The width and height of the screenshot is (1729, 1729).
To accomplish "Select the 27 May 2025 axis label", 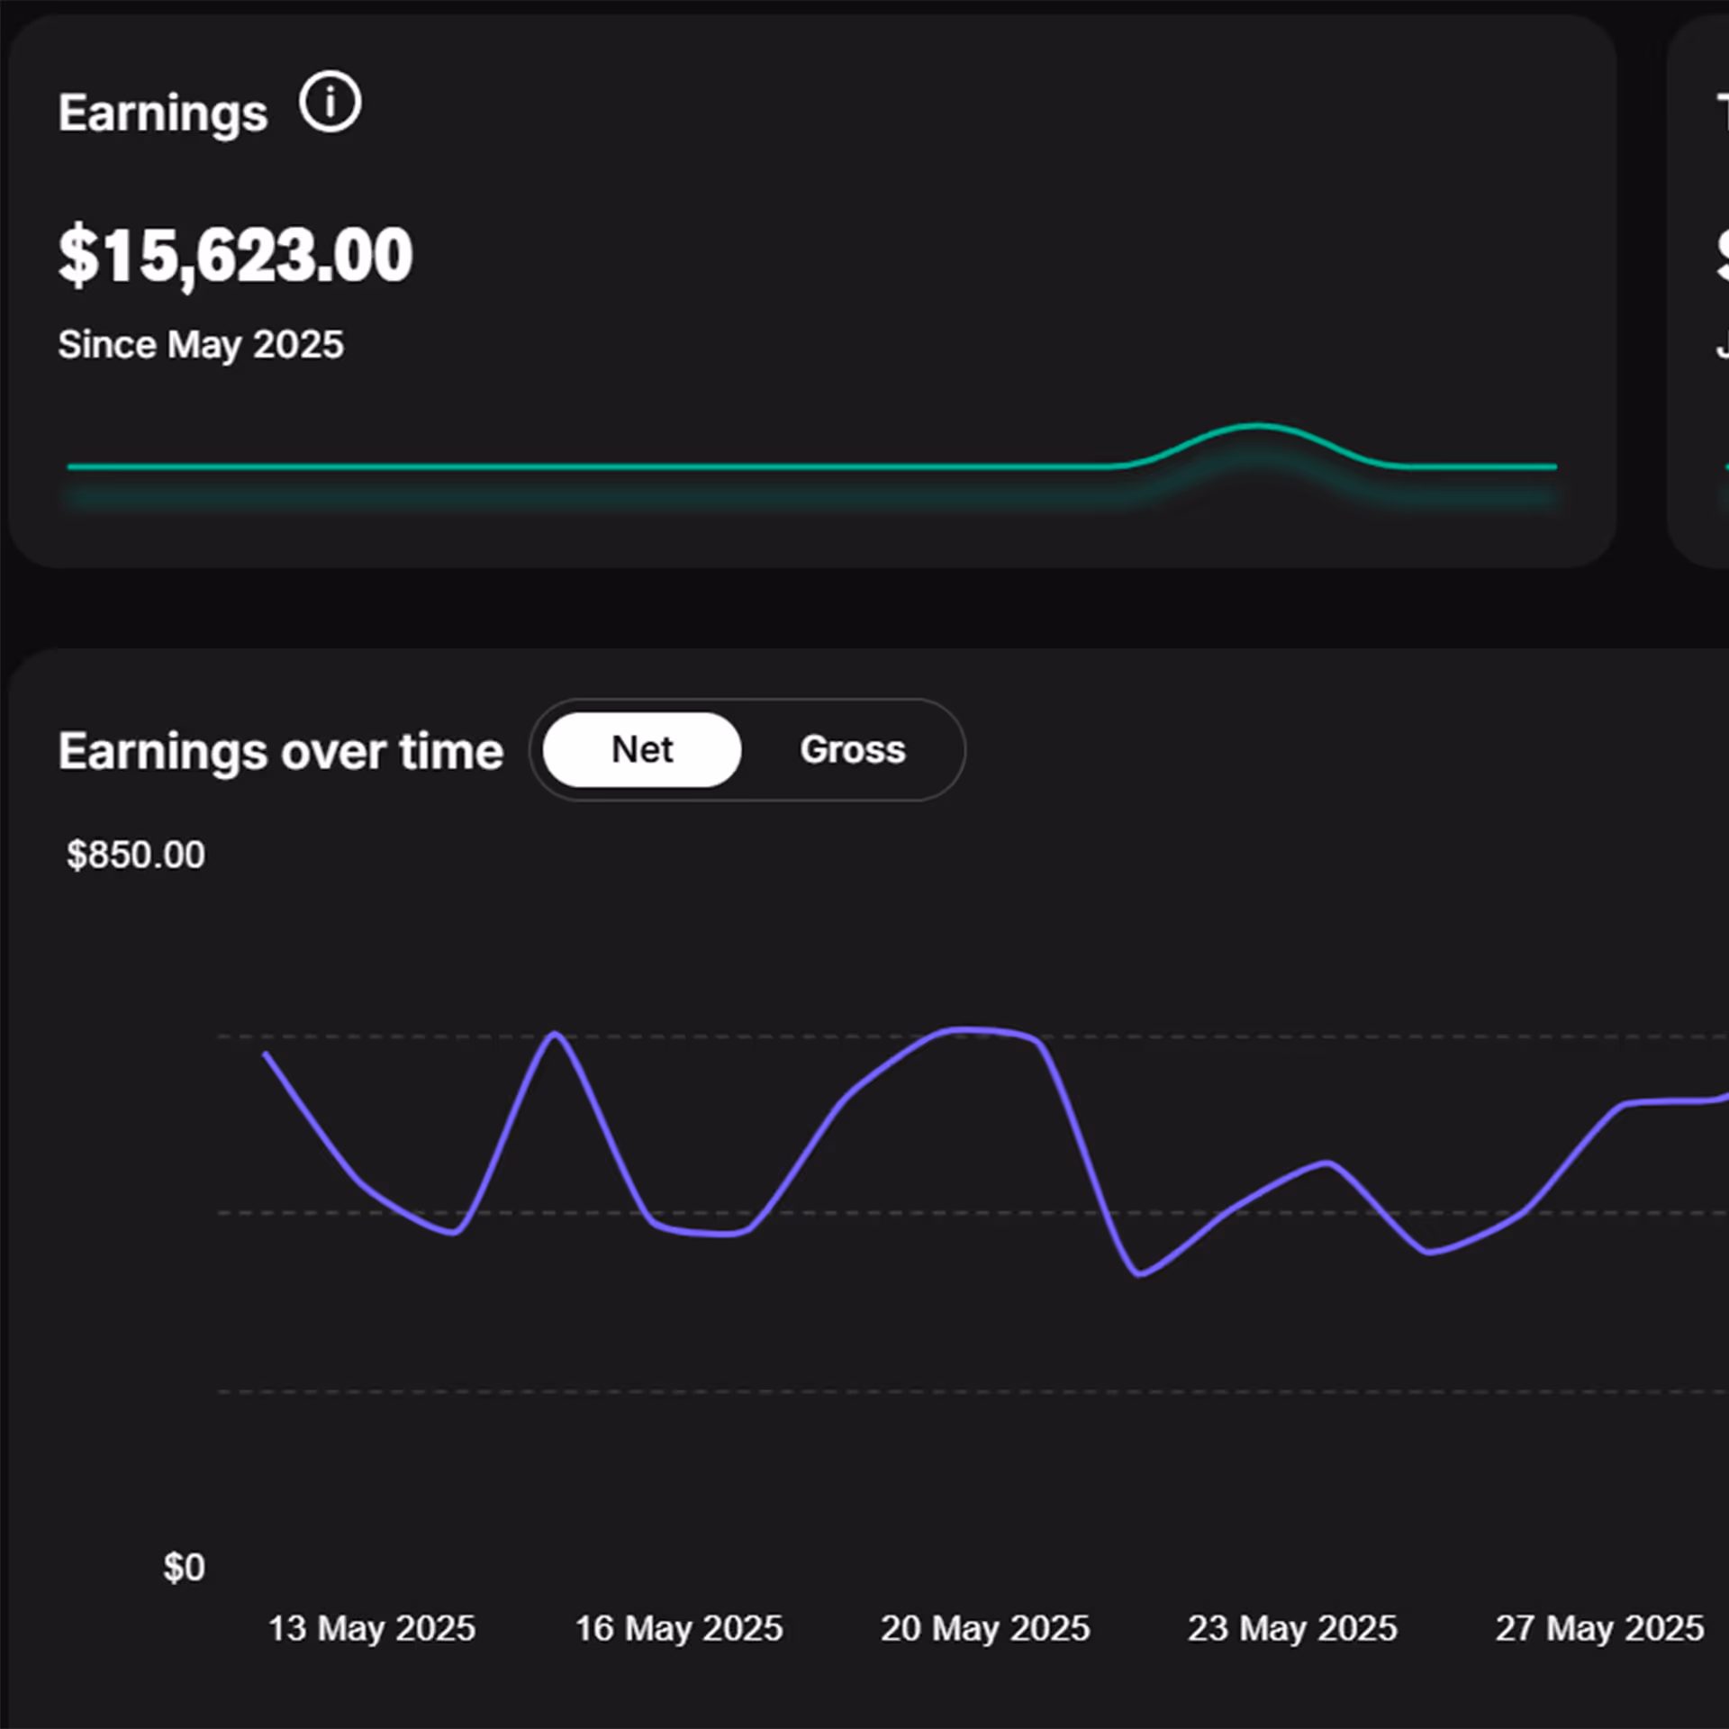I will tap(1599, 1628).
